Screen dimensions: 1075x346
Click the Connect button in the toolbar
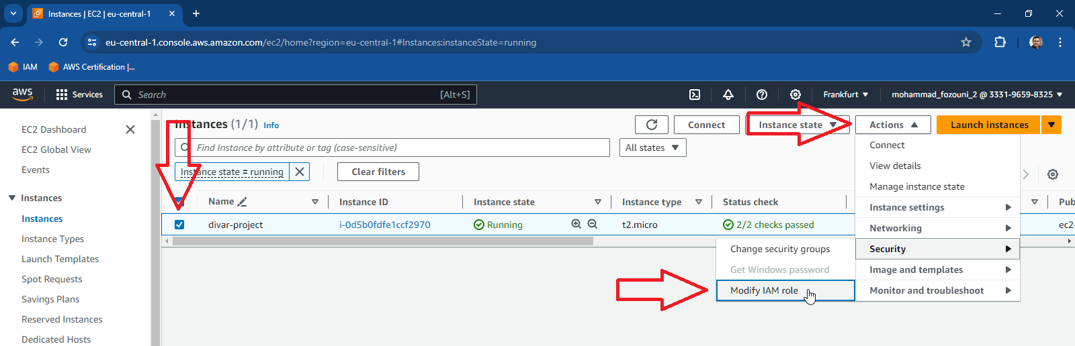click(706, 125)
